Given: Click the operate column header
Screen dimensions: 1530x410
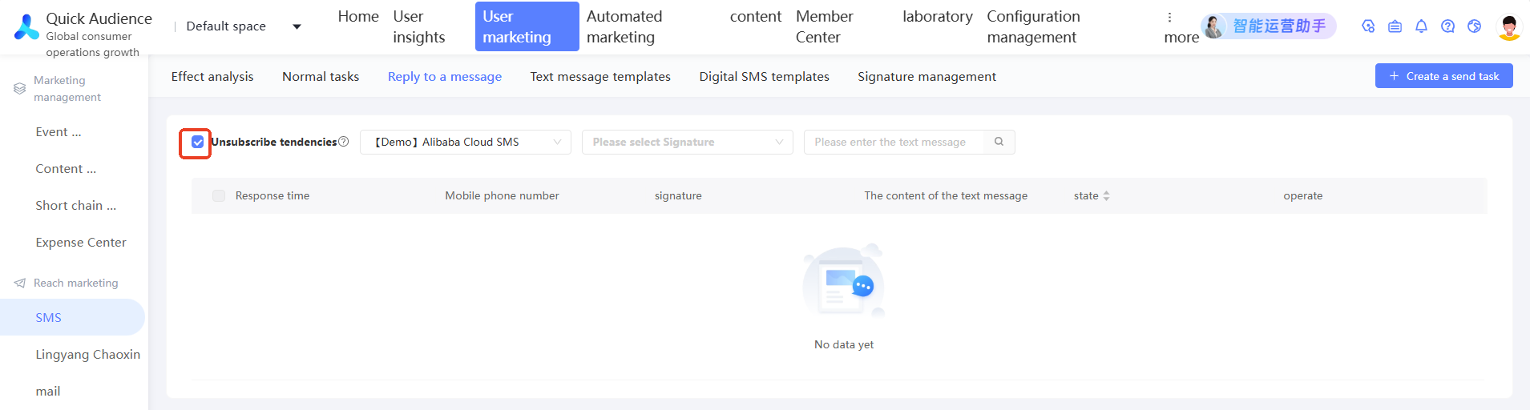Looking at the screenshot, I should (1303, 195).
